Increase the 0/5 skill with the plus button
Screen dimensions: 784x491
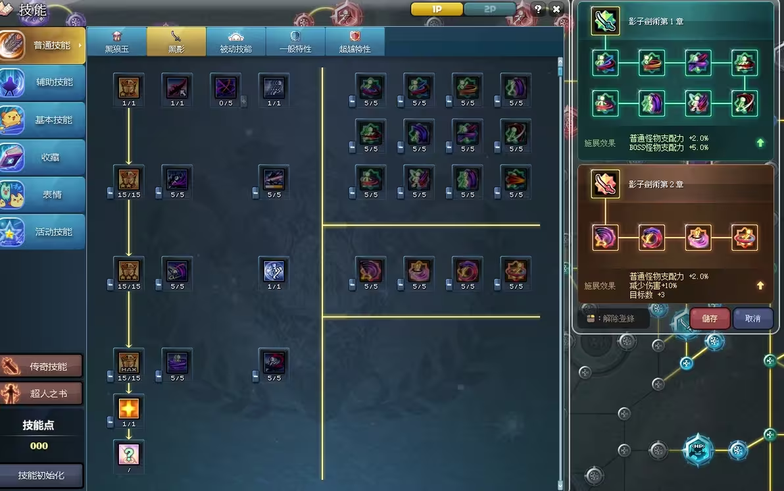(243, 101)
